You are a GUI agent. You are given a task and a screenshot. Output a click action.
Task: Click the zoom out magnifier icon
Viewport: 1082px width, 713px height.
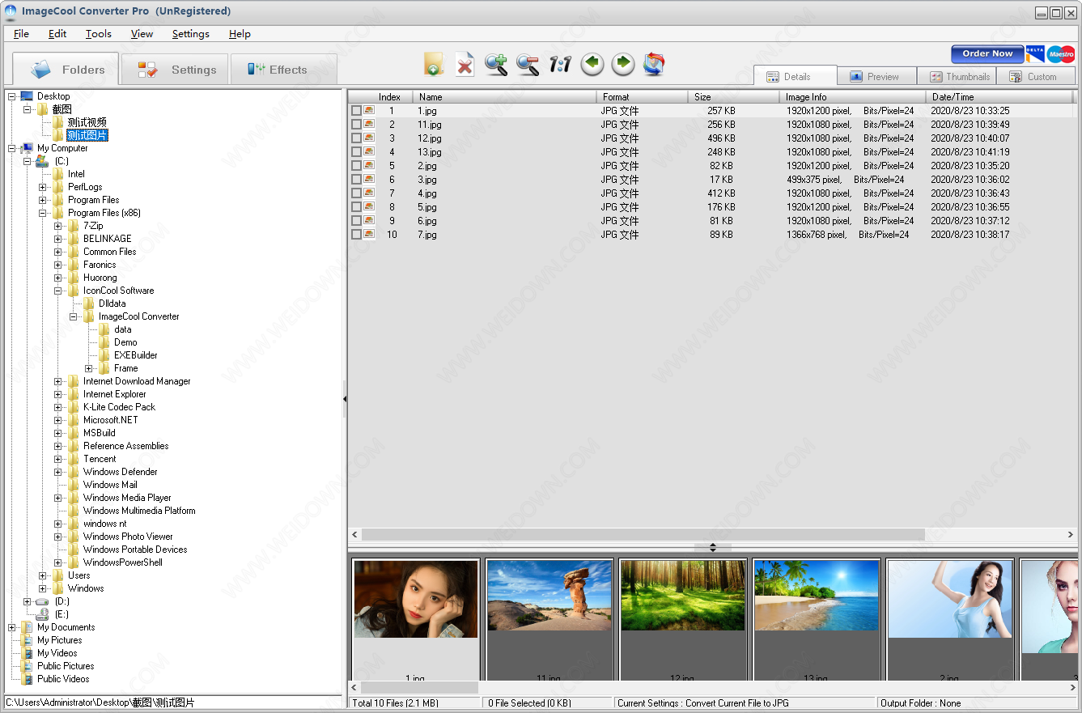click(x=528, y=64)
